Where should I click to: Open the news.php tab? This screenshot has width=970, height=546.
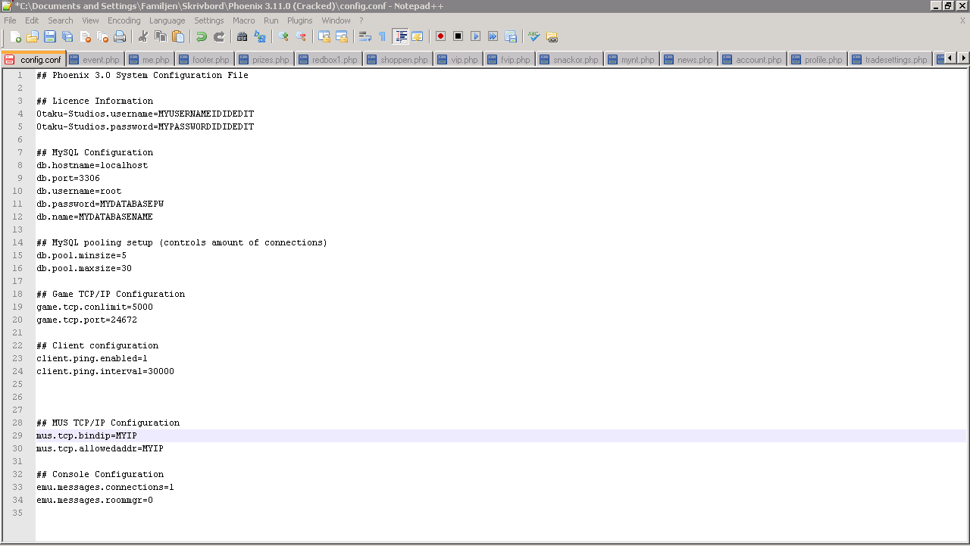click(689, 60)
